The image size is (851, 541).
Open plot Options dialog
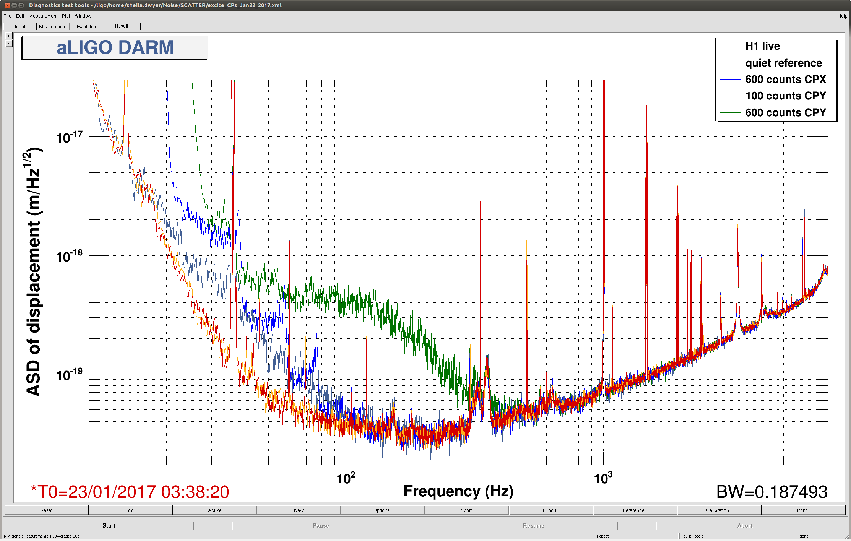(x=383, y=510)
